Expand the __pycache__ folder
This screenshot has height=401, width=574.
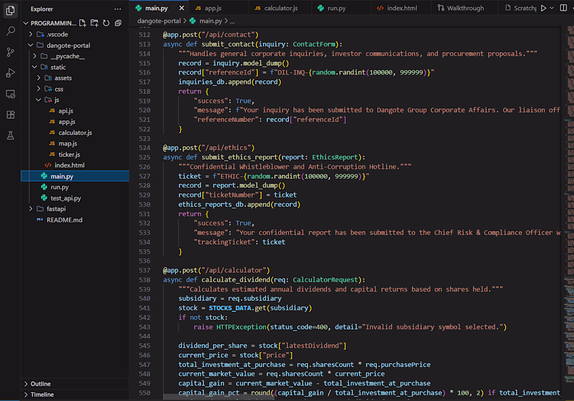click(x=35, y=56)
